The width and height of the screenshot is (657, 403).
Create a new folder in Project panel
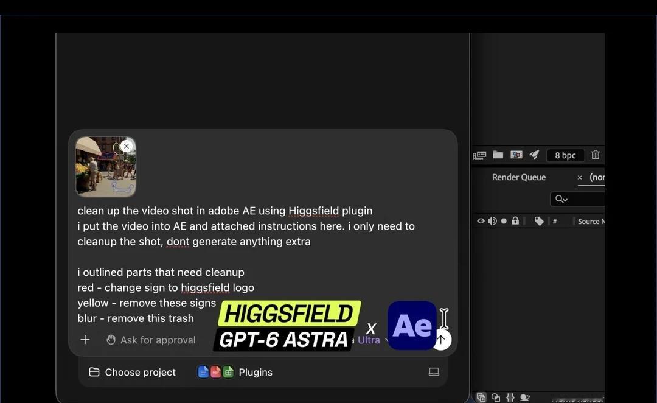tap(498, 155)
